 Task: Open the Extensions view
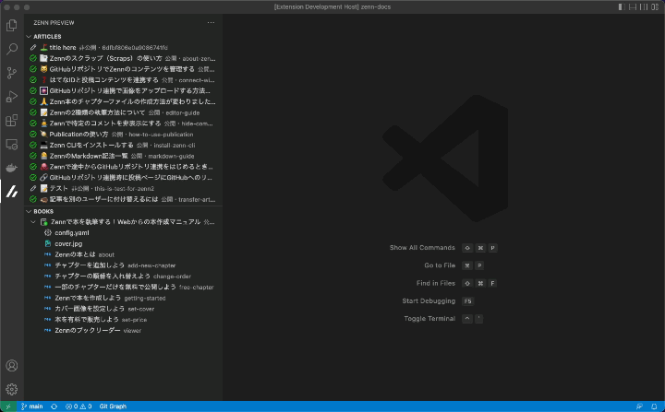click(12, 121)
